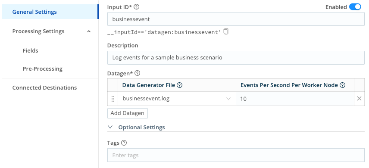Grab the drag handle of businessevent.log row
Viewport: 369px width, 168px height.
click(113, 99)
